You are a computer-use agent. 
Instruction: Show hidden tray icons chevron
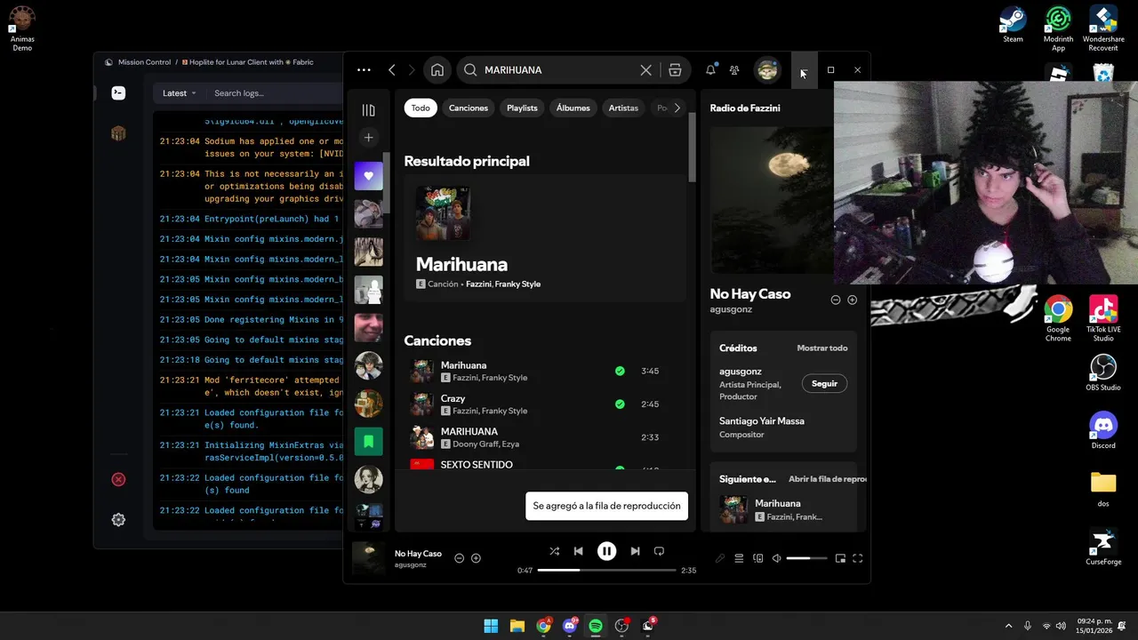click(x=1008, y=626)
